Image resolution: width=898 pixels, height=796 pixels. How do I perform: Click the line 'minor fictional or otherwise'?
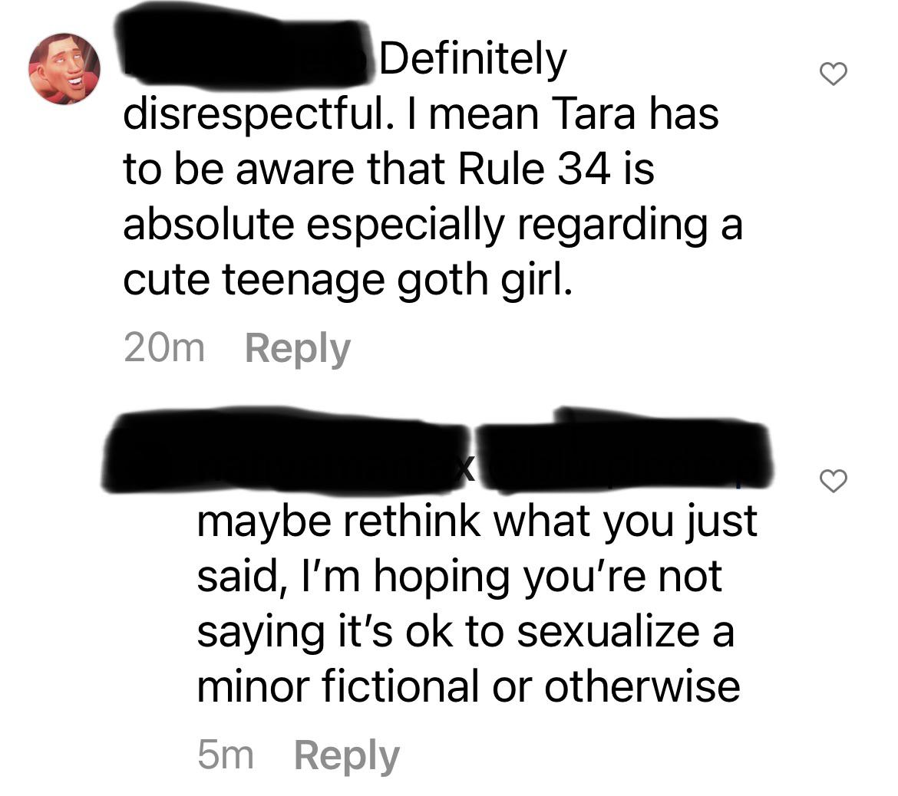click(468, 686)
